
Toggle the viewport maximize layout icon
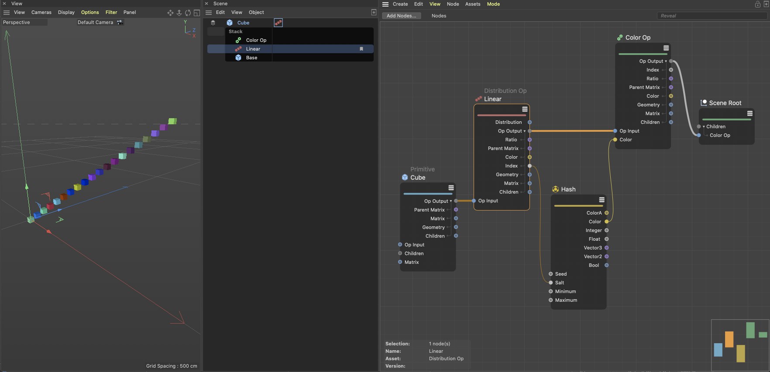tap(197, 13)
